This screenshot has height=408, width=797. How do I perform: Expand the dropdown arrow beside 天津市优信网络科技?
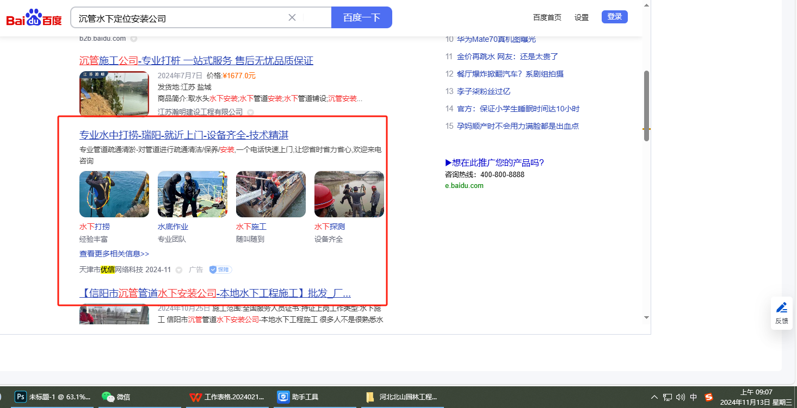coord(178,270)
